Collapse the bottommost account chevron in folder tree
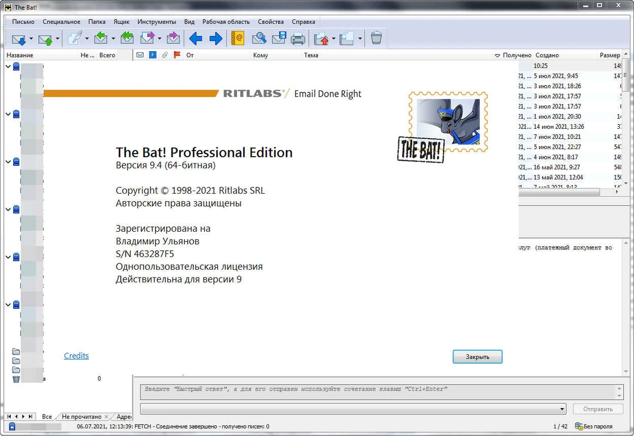The image size is (634, 436). pyautogui.click(x=8, y=305)
